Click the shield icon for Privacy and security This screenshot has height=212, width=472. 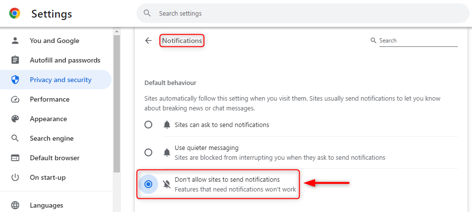pyautogui.click(x=15, y=80)
